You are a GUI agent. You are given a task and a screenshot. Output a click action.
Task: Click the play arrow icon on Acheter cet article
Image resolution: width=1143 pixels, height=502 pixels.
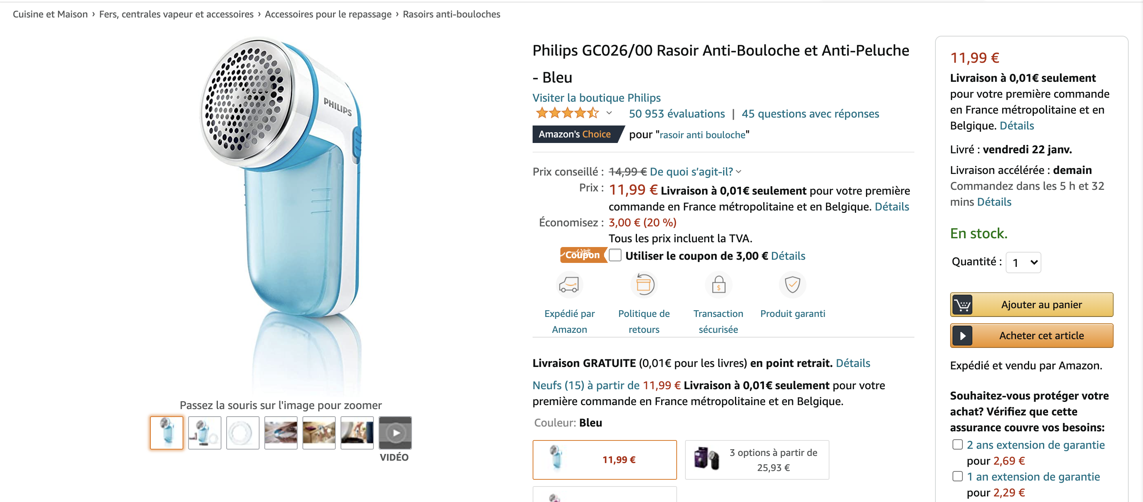962,336
